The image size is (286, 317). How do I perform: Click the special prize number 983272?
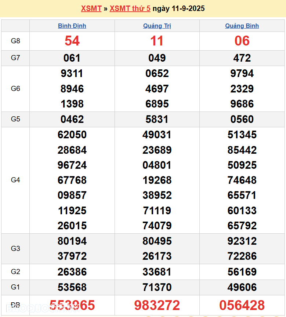click(x=157, y=305)
